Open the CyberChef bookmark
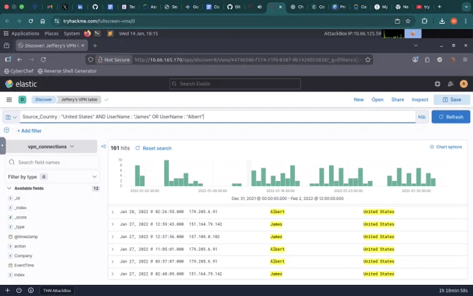This screenshot has height=296, width=473. [x=19, y=71]
